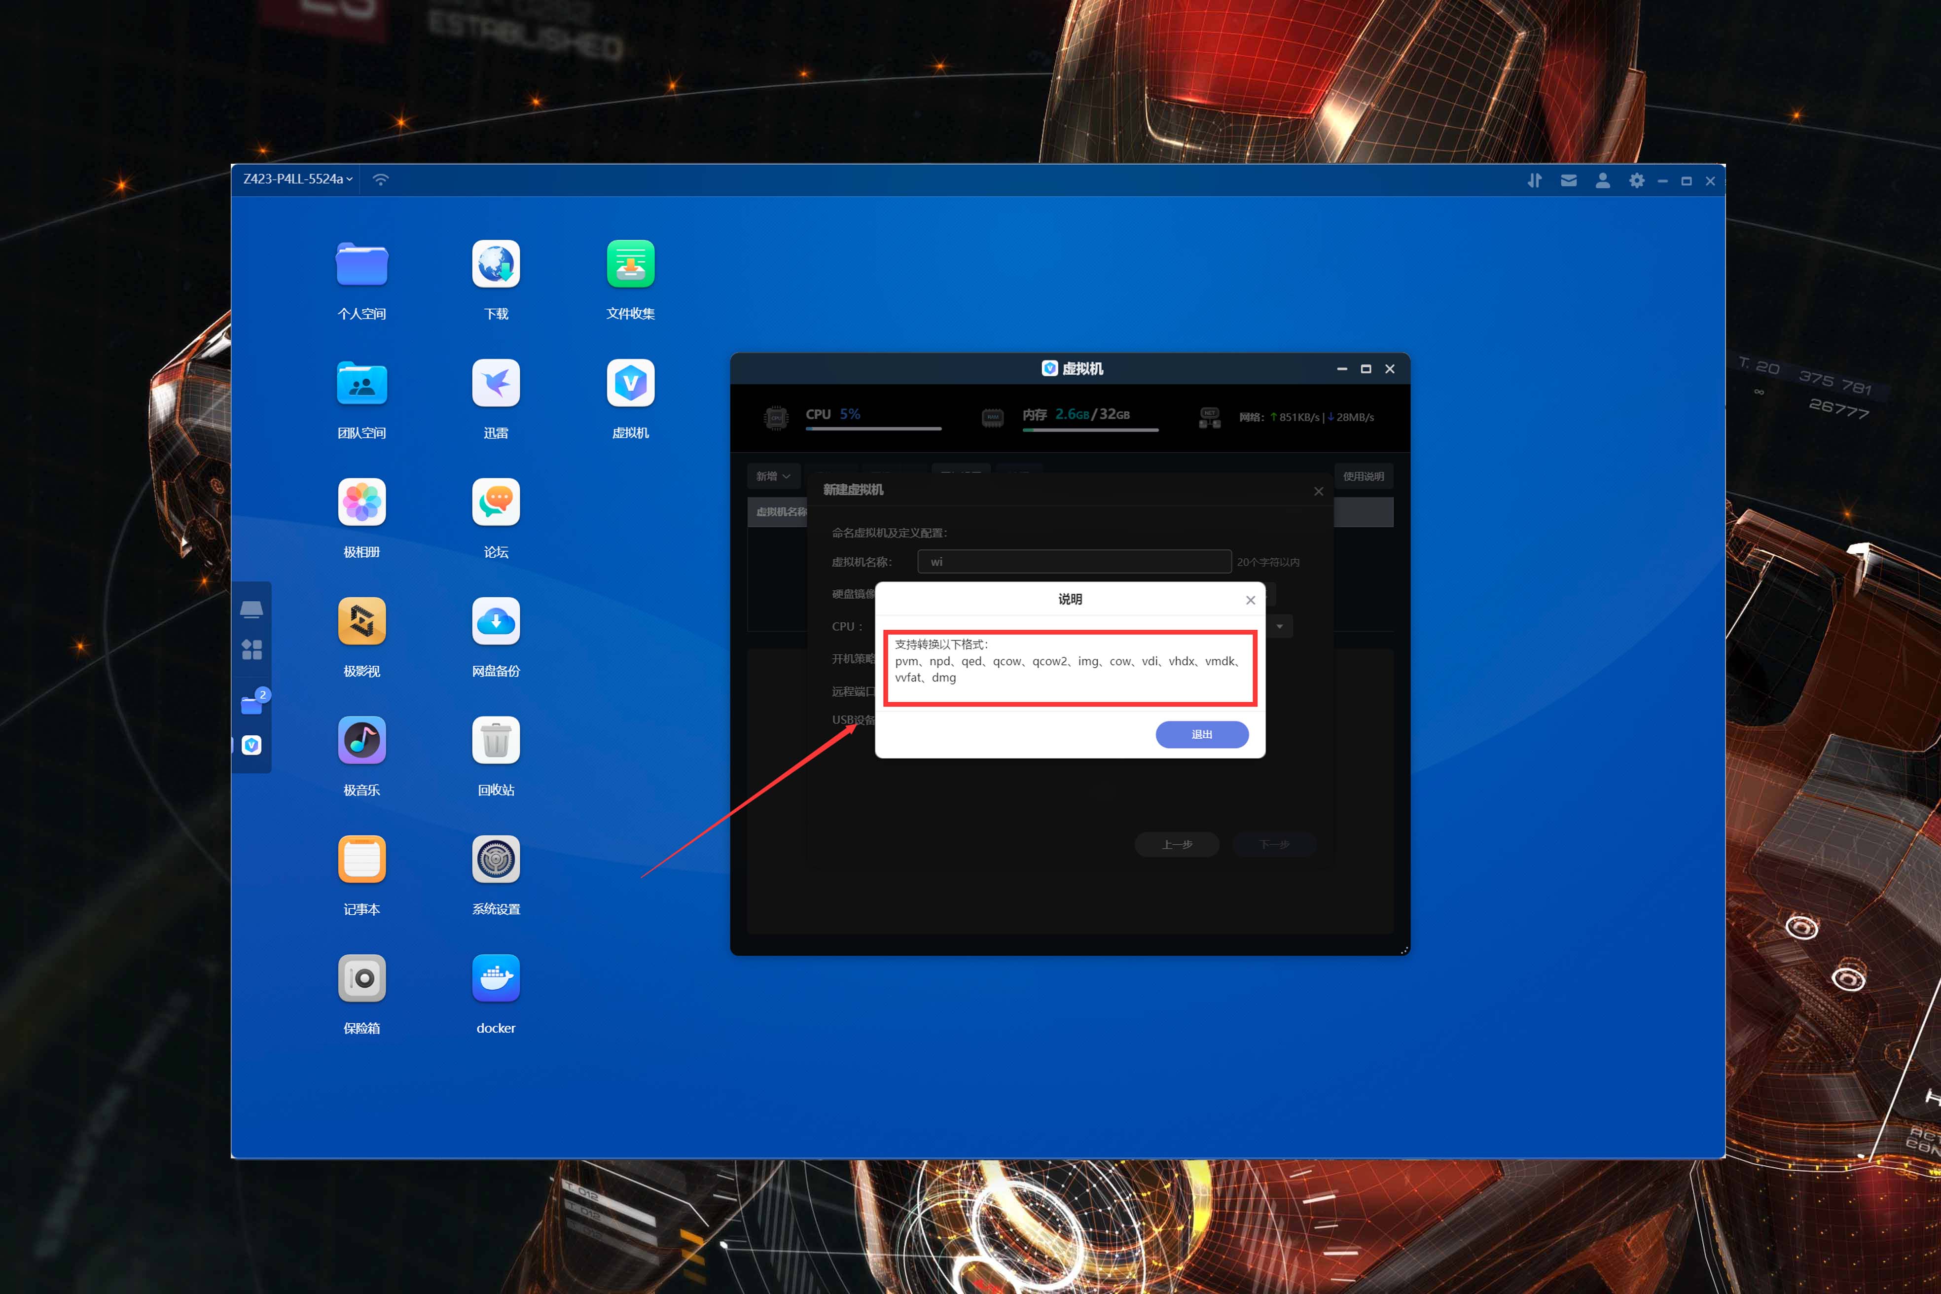Select the 虚拟机 icon in left sidebar
The image size is (1941, 1294).
252,745
